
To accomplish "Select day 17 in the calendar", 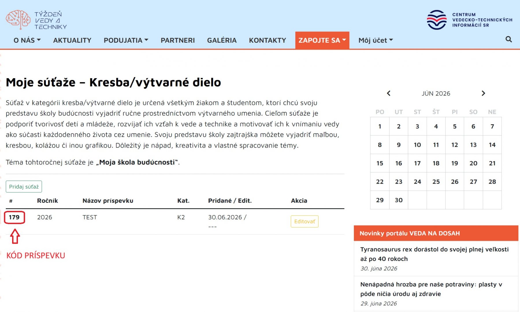I will point(417,163).
